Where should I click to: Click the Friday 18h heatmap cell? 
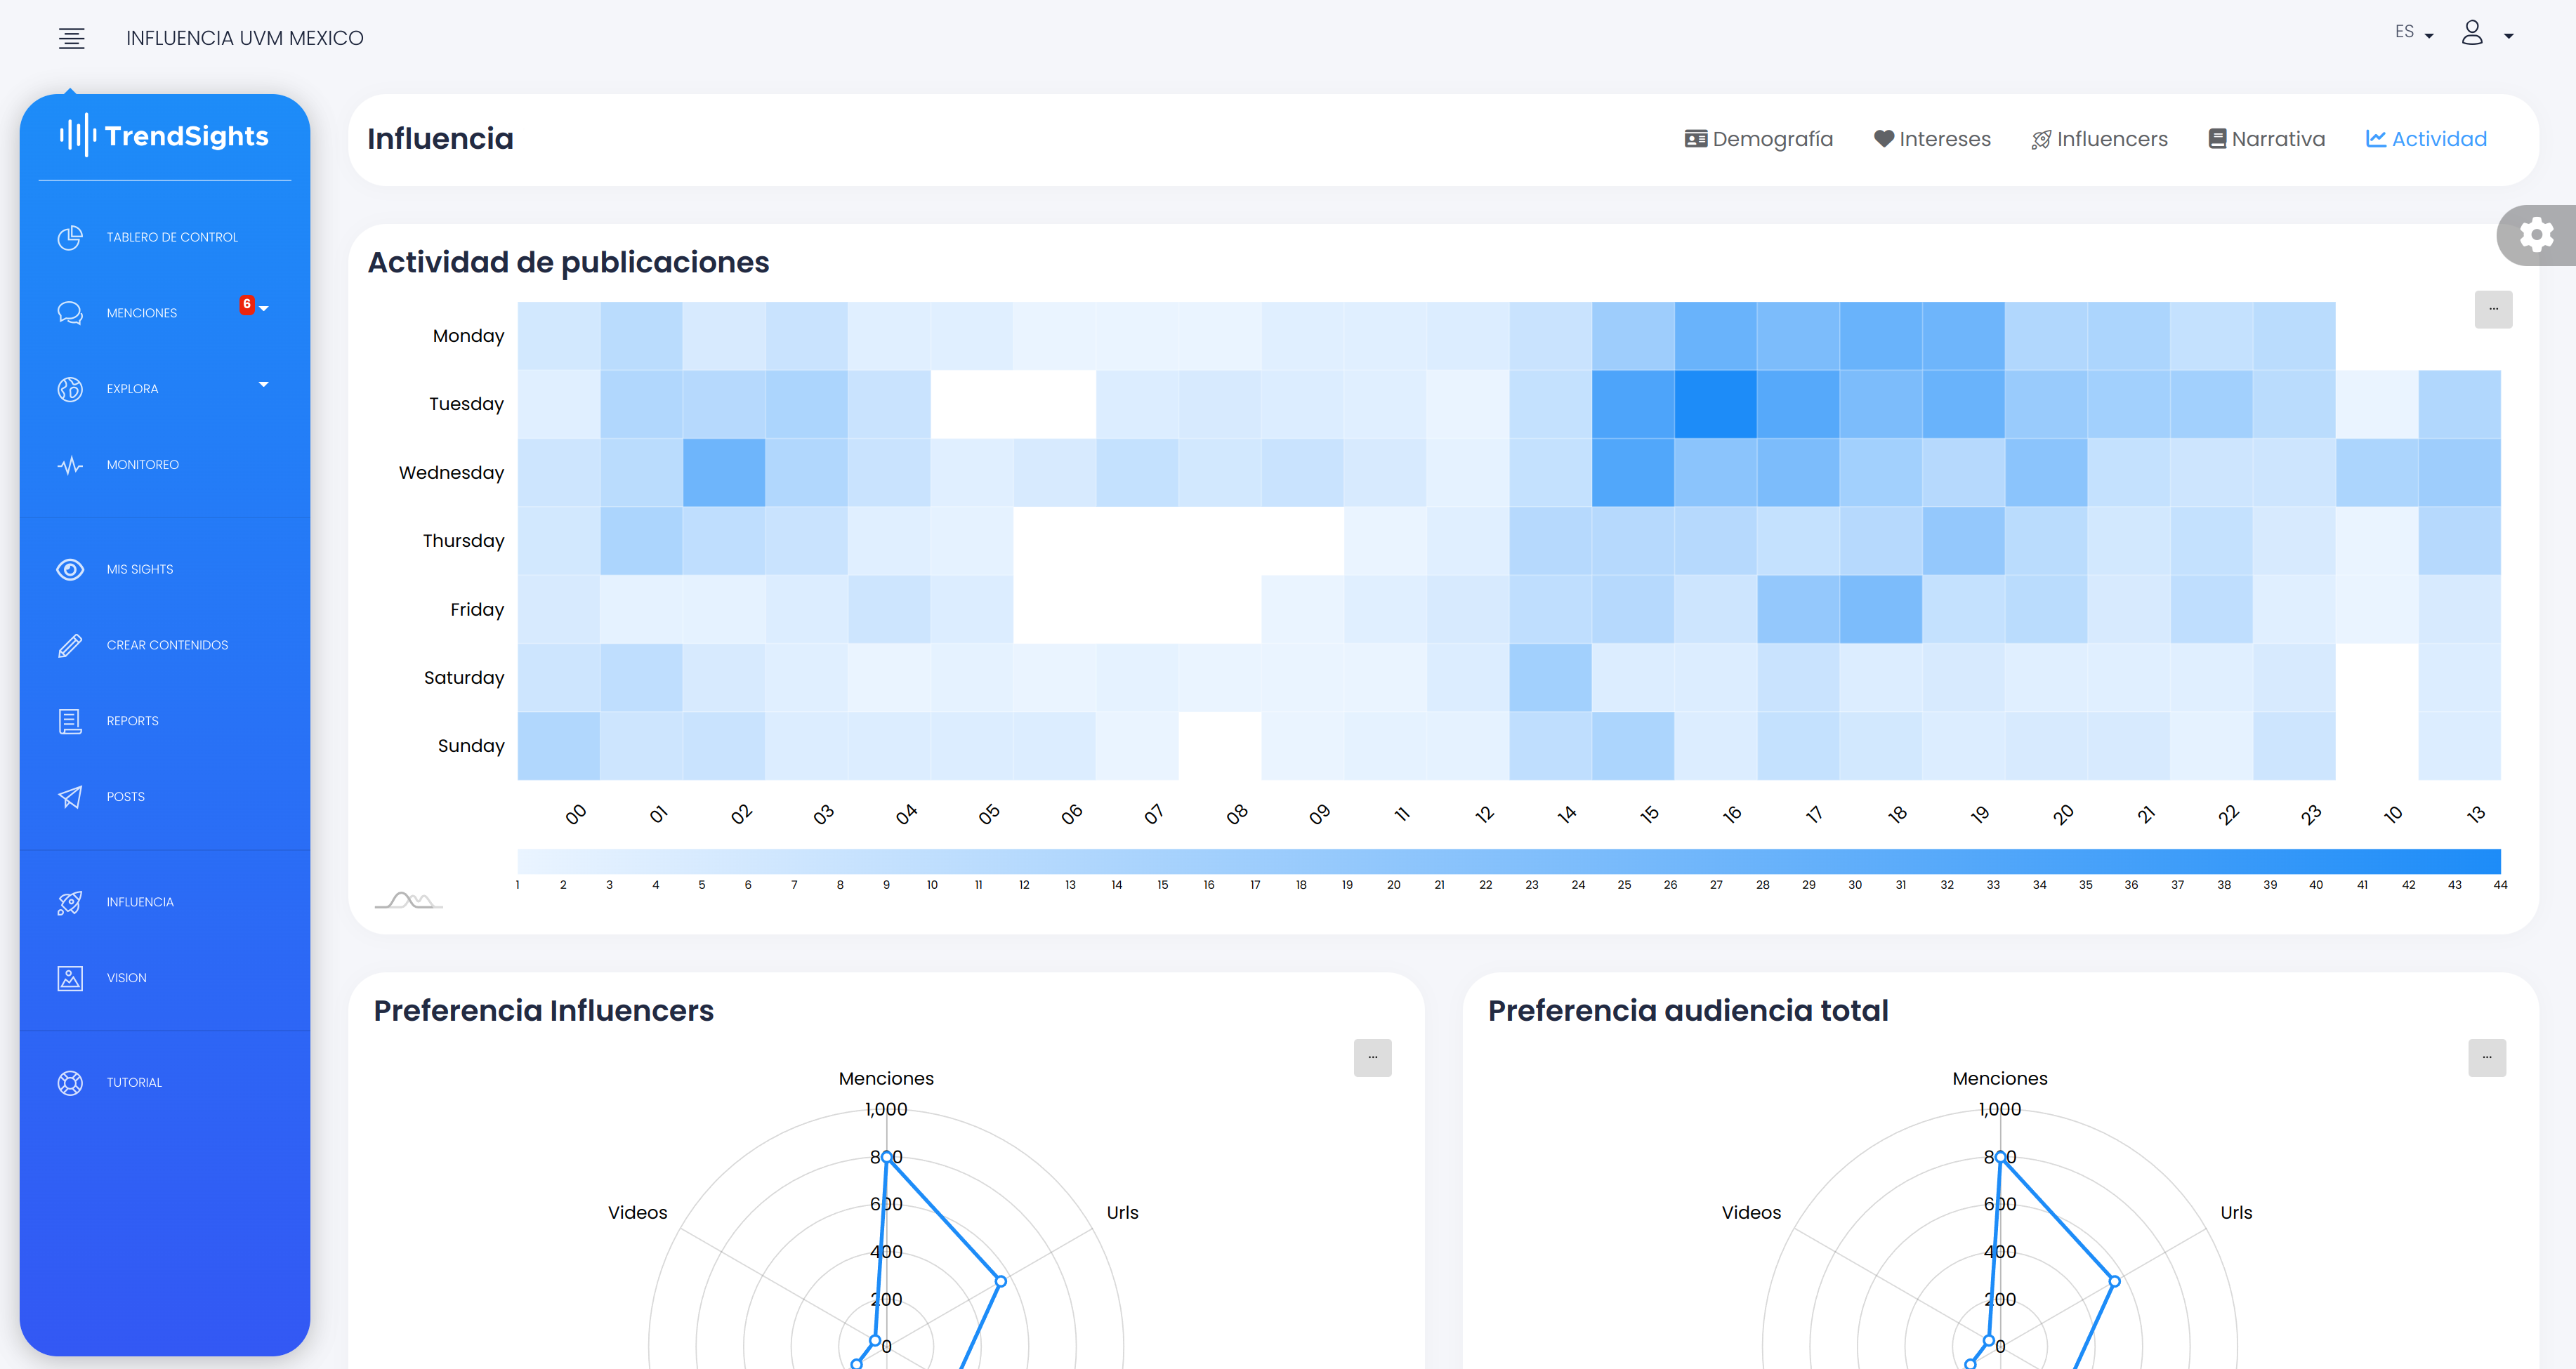1881,609
